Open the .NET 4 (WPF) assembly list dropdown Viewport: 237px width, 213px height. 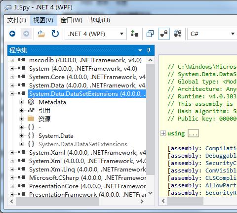pos(96,34)
